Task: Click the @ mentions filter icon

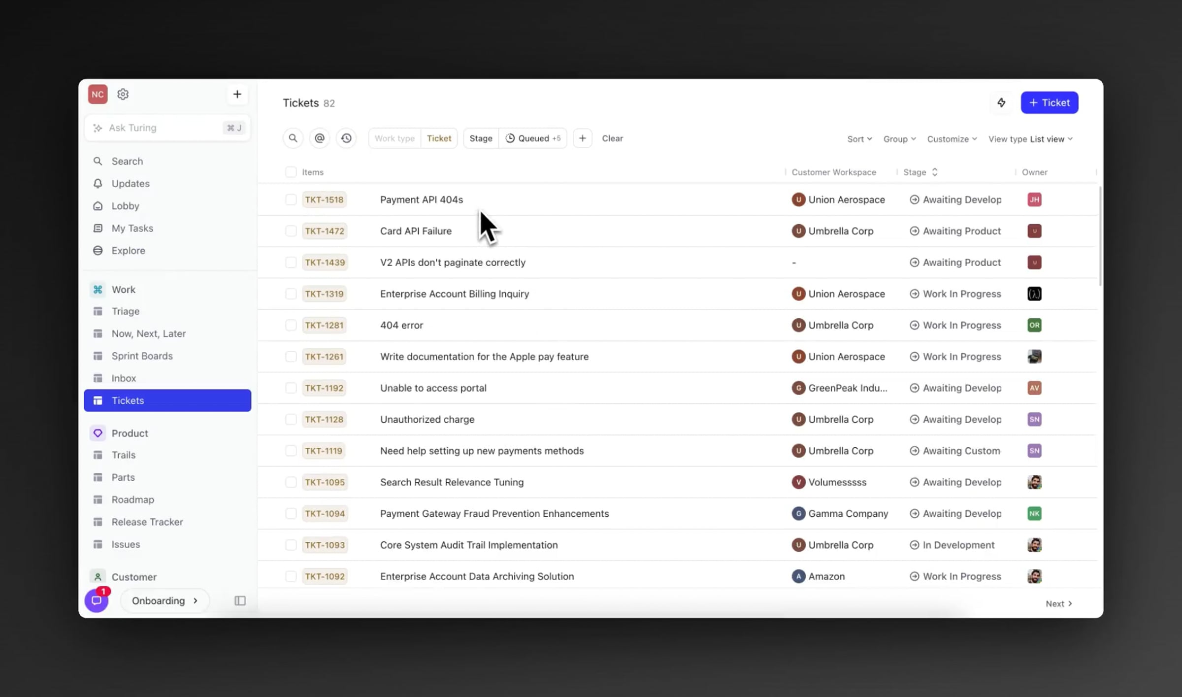Action: (x=320, y=138)
